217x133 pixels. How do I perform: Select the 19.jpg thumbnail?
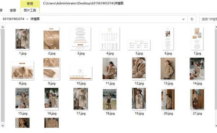(139, 99)
